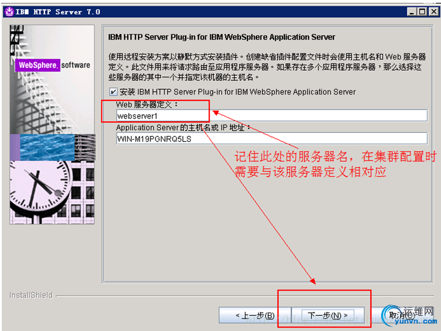The width and height of the screenshot is (441, 331).
Task: Click the installer icon in the title bar
Action: click(9, 12)
